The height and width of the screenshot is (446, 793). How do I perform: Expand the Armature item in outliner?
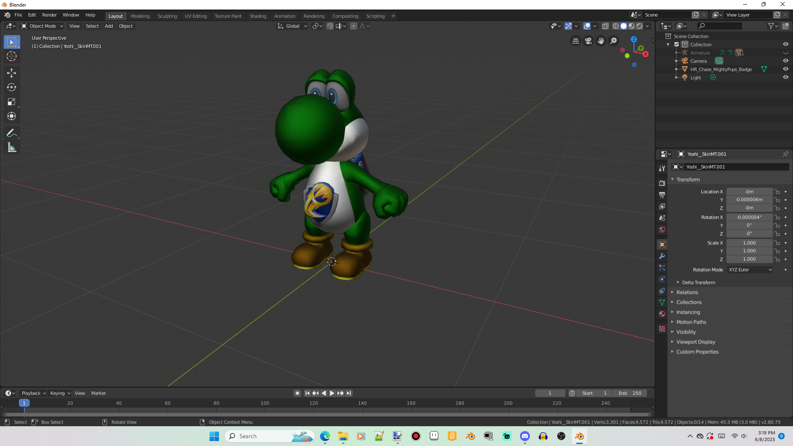click(676, 53)
